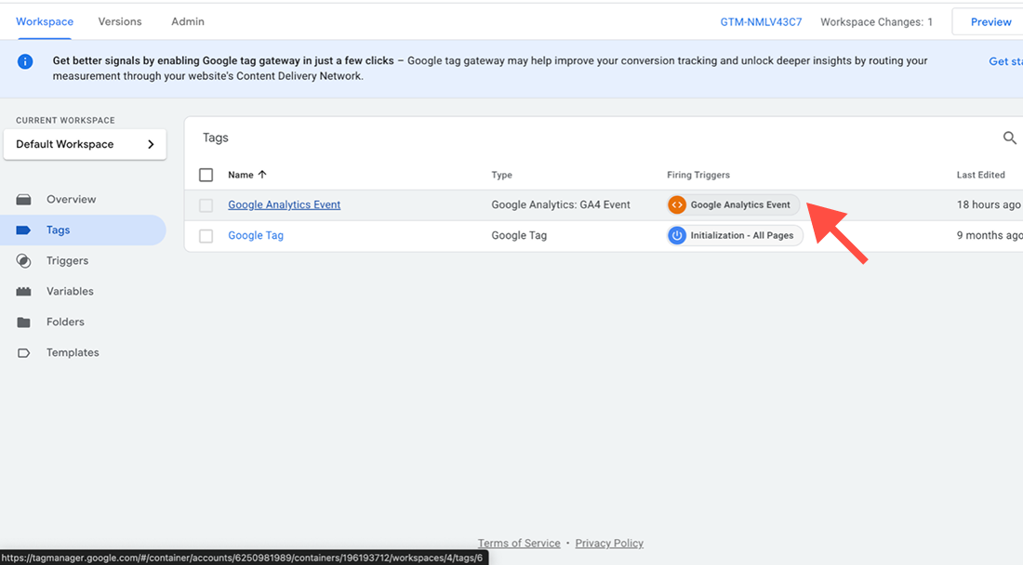Open Variables in the sidebar
Image resolution: width=1023 pixels, height=565 pixels.
pos(70,291)
